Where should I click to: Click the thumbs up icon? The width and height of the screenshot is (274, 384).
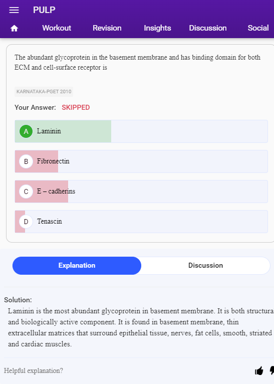click(x=259, y=371)
